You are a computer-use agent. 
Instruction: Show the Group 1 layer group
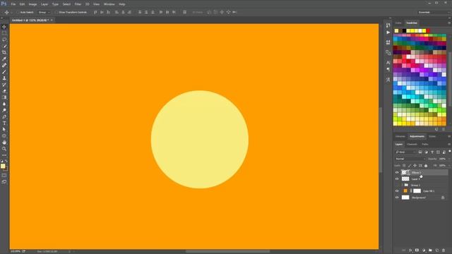(x=397, y=185)
